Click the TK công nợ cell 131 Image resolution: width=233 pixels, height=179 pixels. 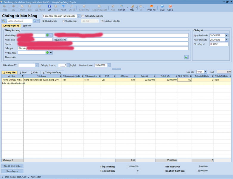72,80
